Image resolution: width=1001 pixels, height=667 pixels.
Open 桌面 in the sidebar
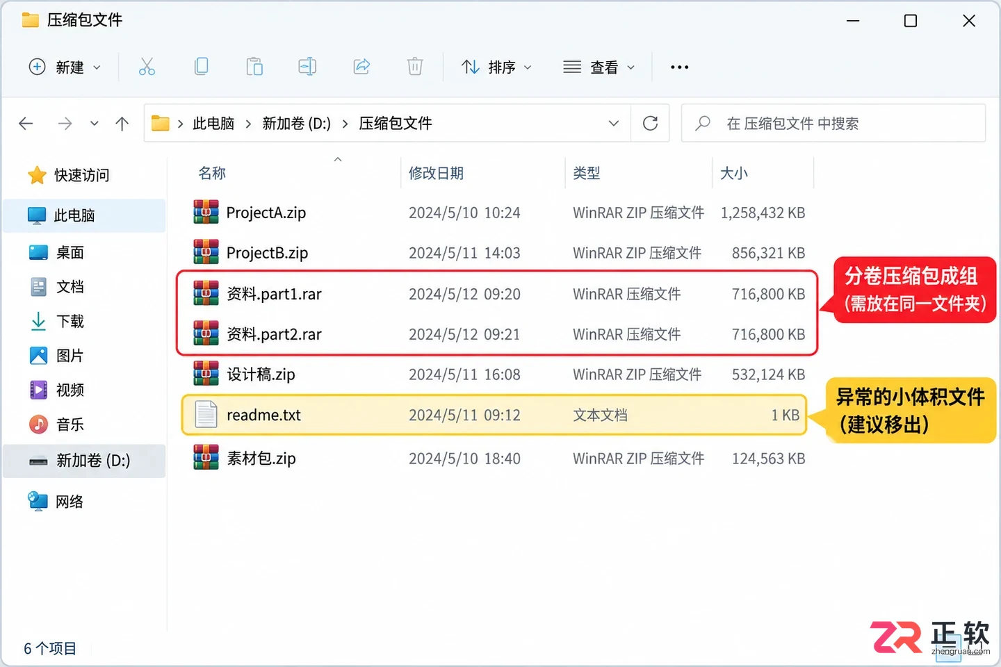[x=56, y=252]
